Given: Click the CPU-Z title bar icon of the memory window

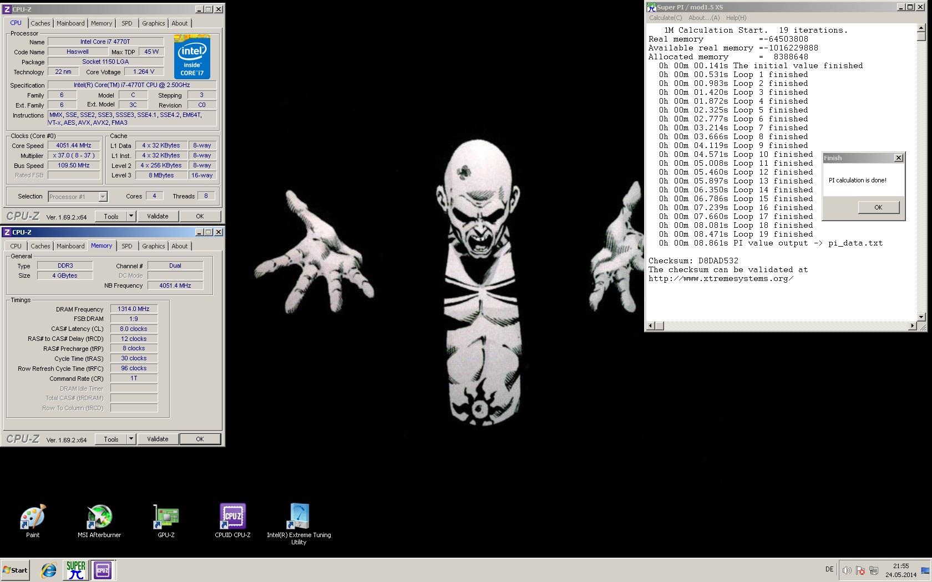Looking at the screenshot, I should tap(7, 232).
